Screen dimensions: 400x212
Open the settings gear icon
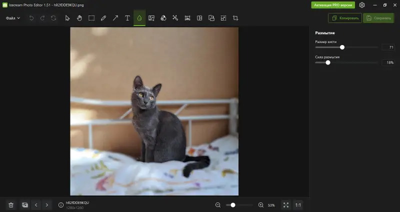[362, 5]
